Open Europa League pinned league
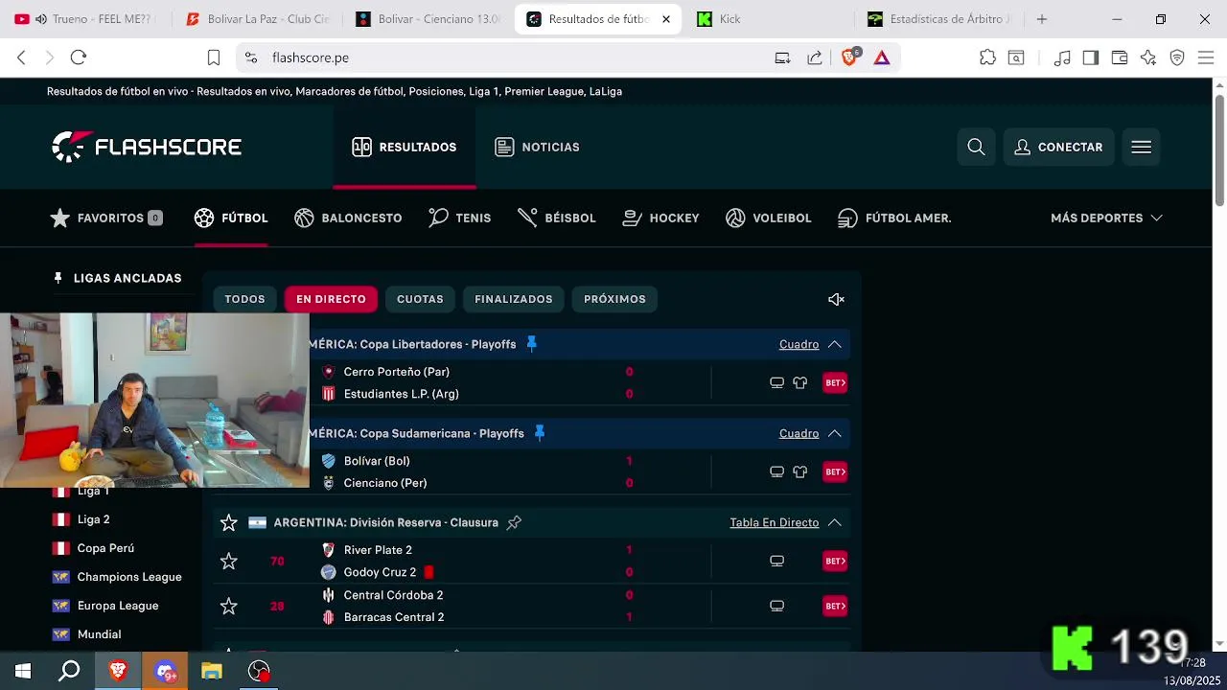Screen dimensions: 1227x690 [x=118, y=606]
